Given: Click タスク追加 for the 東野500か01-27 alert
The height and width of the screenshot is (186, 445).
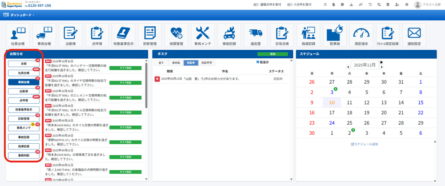Looking at the screenshot, I should point(125,142).
